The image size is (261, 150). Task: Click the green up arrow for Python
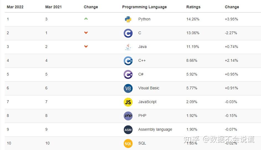click(86, 19)
